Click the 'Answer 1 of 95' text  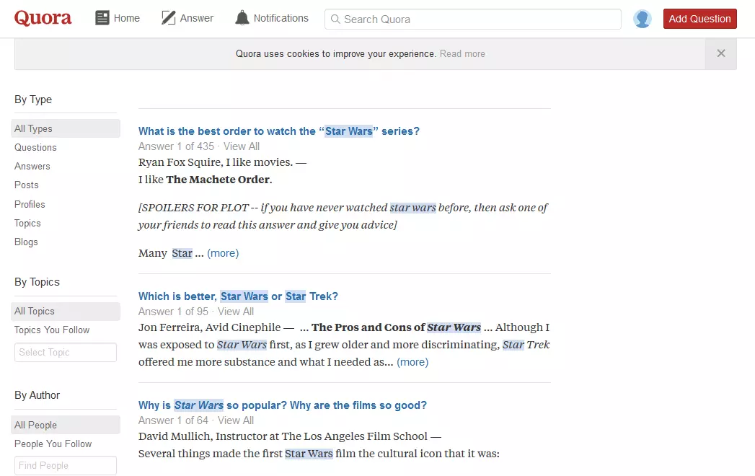point(173,312)
